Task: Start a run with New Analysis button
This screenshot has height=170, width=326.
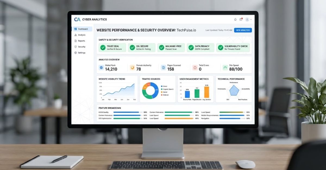Action: (243, 30)
